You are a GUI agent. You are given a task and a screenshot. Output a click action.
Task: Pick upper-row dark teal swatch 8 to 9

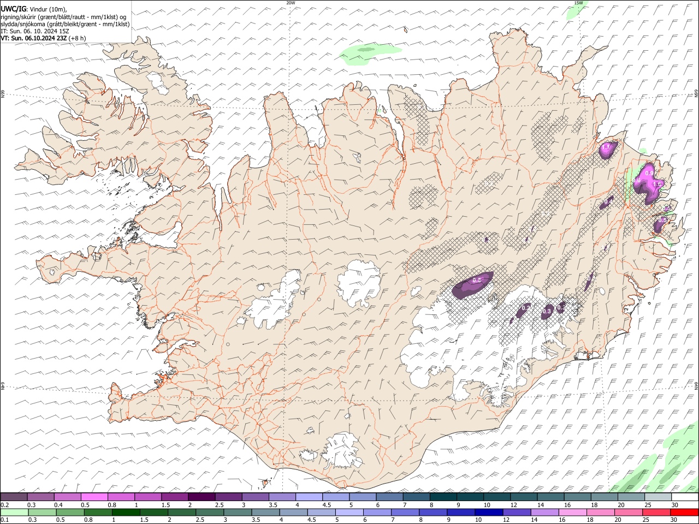coord(442,497)
